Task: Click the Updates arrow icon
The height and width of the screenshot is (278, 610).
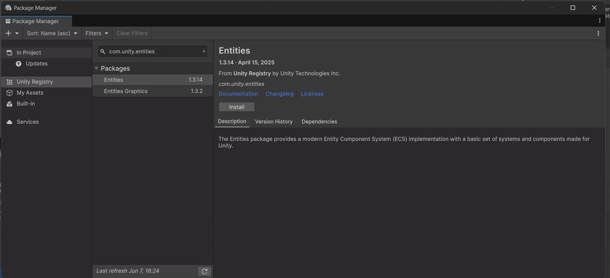Action: [x=19, y=64]
